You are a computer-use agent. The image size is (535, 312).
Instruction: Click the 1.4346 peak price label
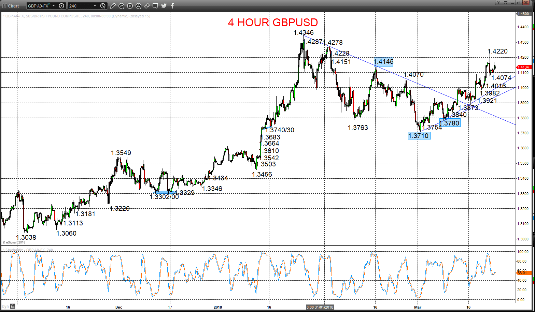click(304, 33)
